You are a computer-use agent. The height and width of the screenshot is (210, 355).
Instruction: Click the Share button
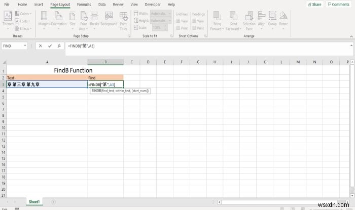315,4
